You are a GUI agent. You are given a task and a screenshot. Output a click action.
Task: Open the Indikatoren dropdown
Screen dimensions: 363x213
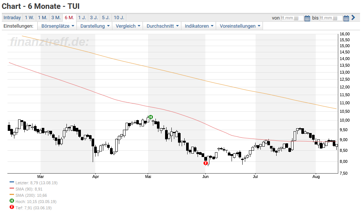click(199, 26)
